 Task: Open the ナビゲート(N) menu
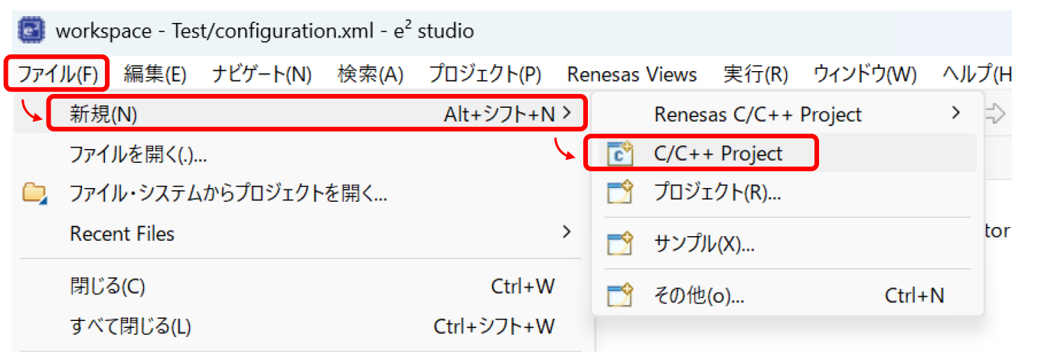(262, 74)
